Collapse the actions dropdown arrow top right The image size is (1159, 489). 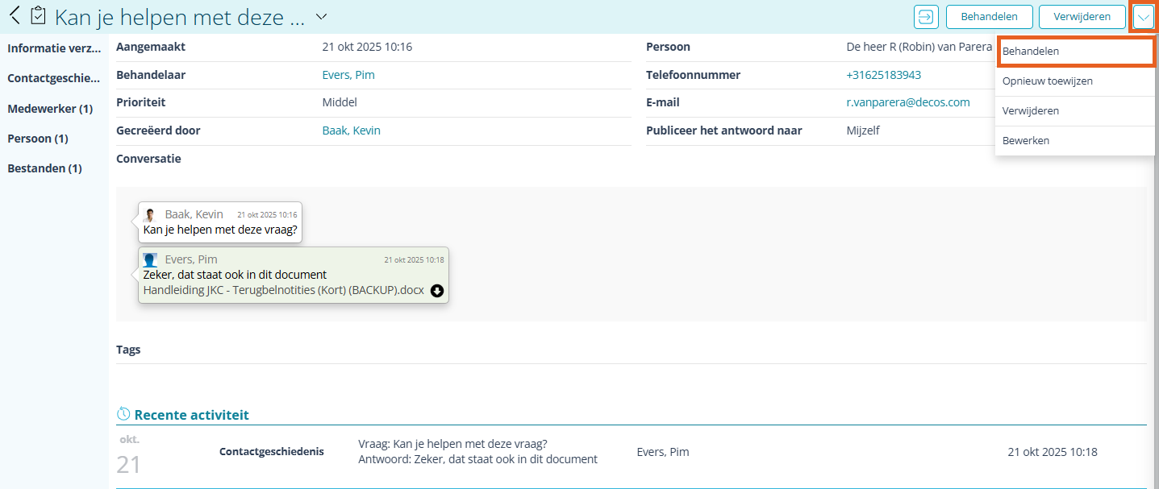(1144, 17)
